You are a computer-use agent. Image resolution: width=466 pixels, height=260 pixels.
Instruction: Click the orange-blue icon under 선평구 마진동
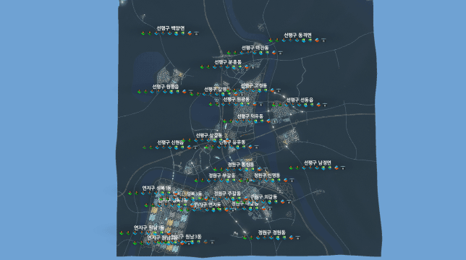(x=274, y=53)
